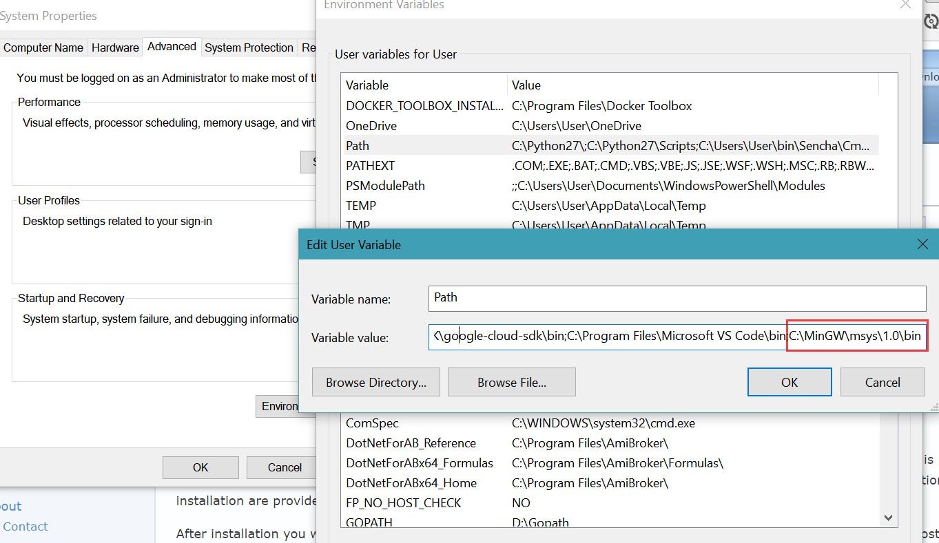Switch to the Hardware tab
The width and height of the screenshot is (939, 543).
pyautogui.click(x=114, y=47)
